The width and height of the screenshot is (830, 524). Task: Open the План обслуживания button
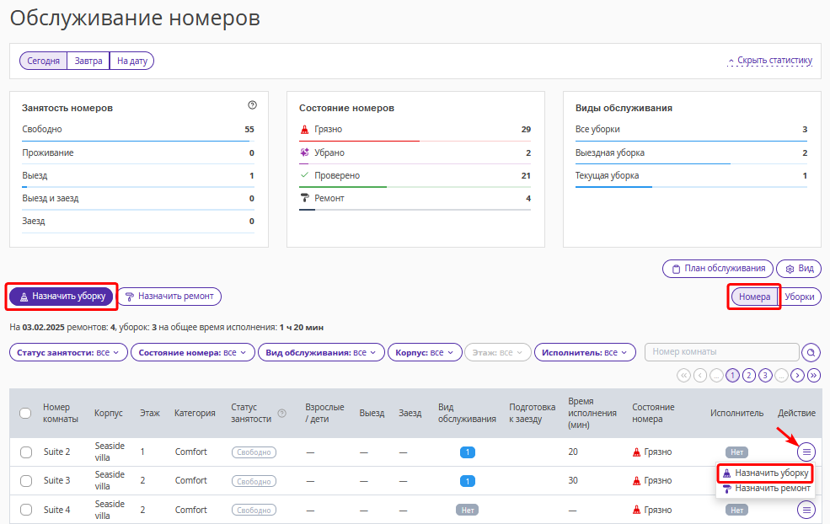[x=717, y=269]
